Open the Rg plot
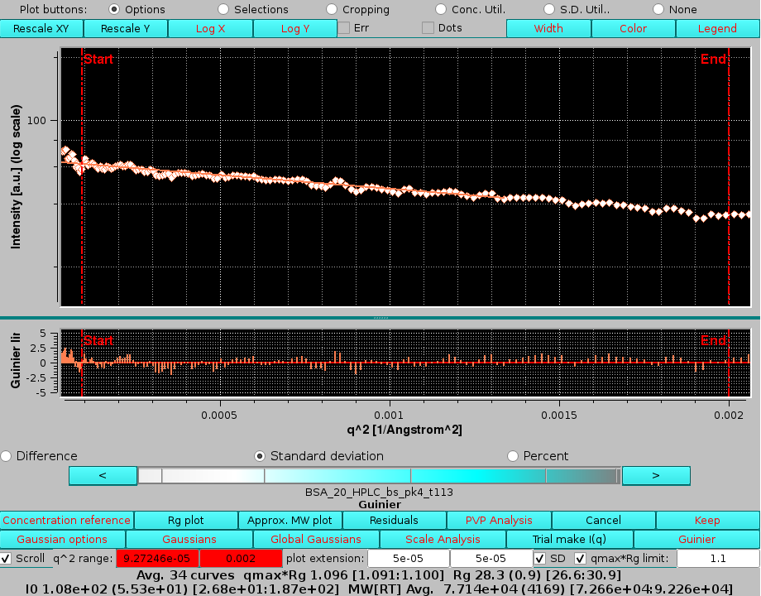Viewport: 761px width, 596px height. (186, 520)
